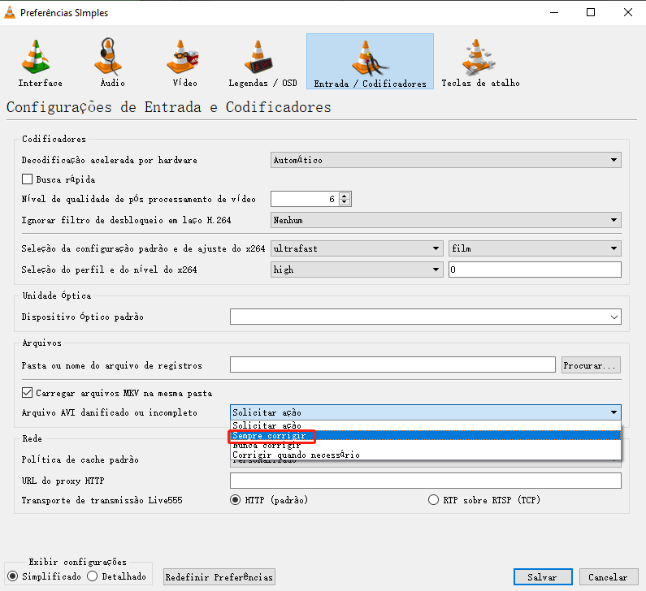Click the post-processing quality value field
The image size is (646, 591).
click(305, 199)
